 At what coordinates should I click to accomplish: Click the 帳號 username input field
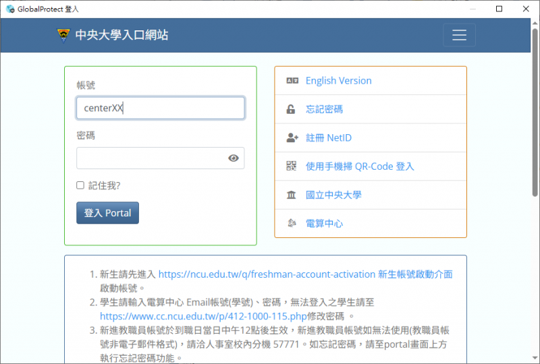[x=160, y=108]
